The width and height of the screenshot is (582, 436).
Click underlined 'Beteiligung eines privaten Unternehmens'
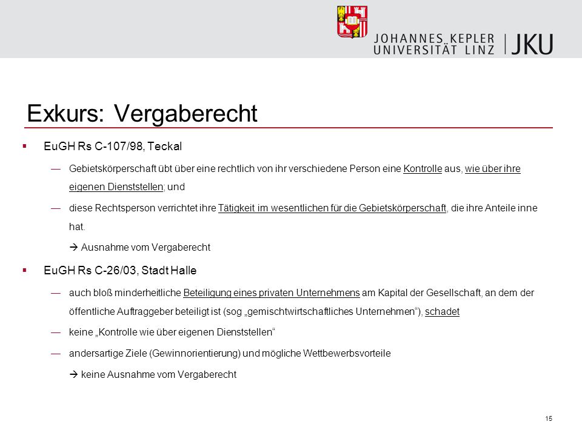point(272,293)
